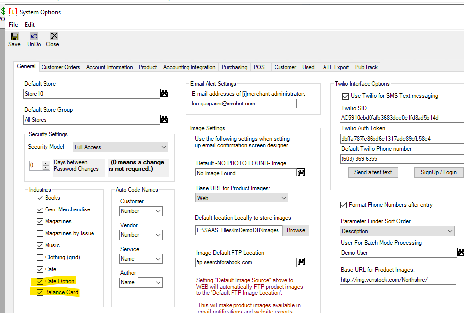
Task: Open User For Batch Mode finder icon
Action: point(461,252)
